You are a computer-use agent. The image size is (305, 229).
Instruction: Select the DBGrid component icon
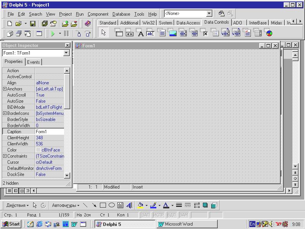[119, 32]
